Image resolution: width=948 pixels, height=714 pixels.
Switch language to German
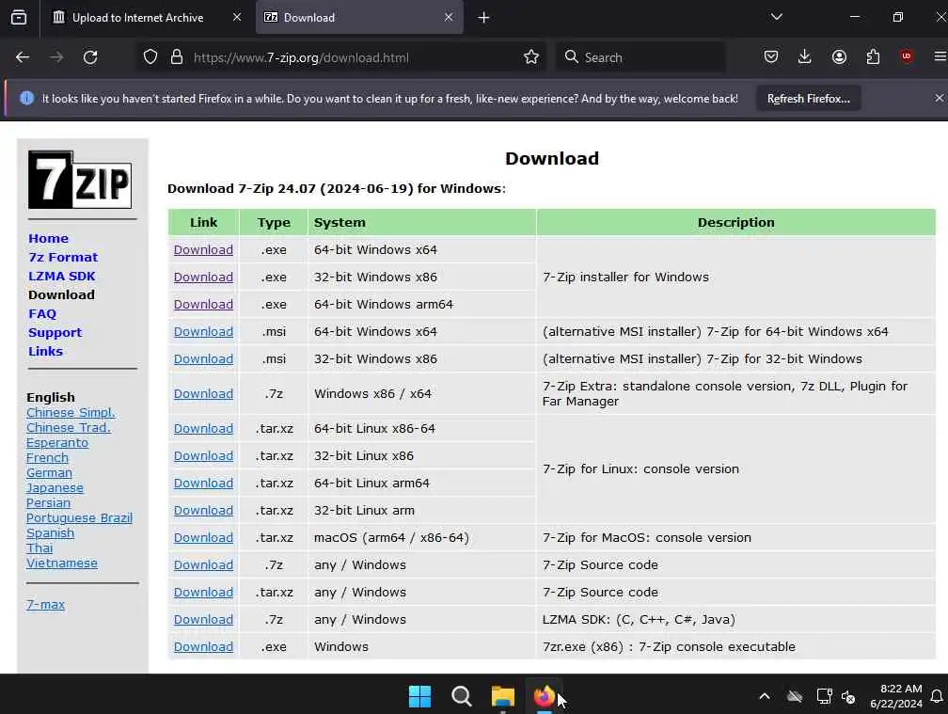click(49, 473)
